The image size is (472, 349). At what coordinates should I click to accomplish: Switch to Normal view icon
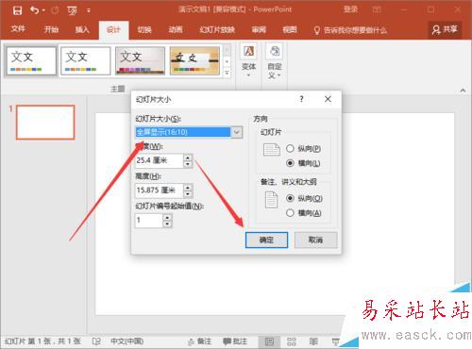coord(269,341)
